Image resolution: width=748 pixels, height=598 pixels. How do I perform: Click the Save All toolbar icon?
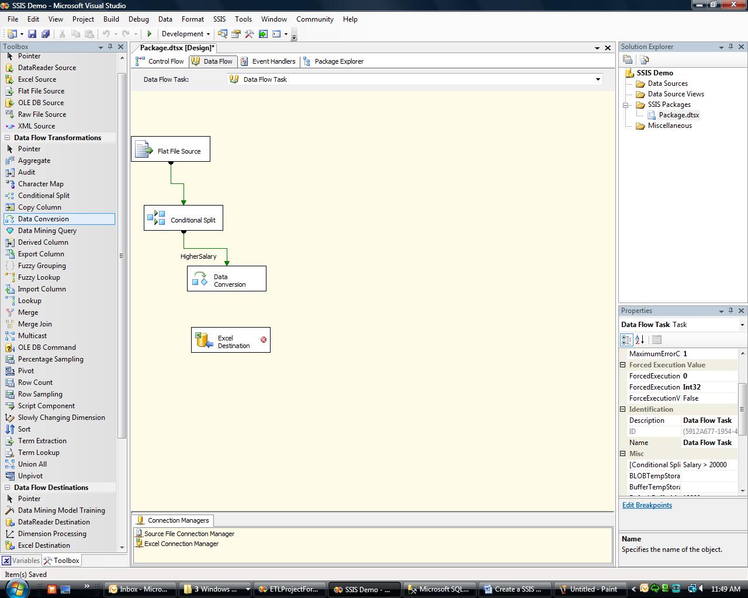point(45,34)
